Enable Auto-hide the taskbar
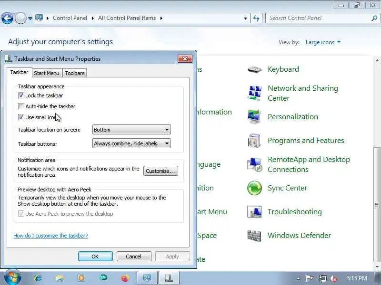The width and height of the screenshot is (381, 285). pos(21,106)
